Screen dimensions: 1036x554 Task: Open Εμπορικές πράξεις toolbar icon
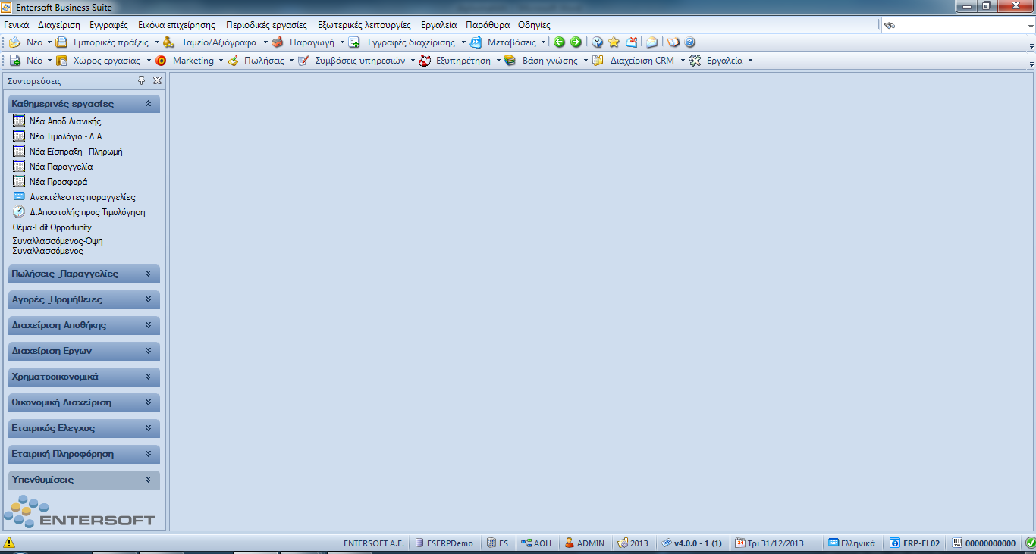coord(62,42)
